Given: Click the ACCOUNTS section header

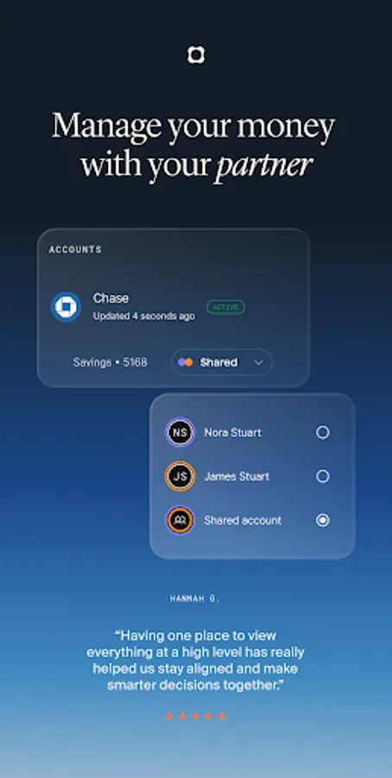Looking at the screenshot, I should [75, 250].
